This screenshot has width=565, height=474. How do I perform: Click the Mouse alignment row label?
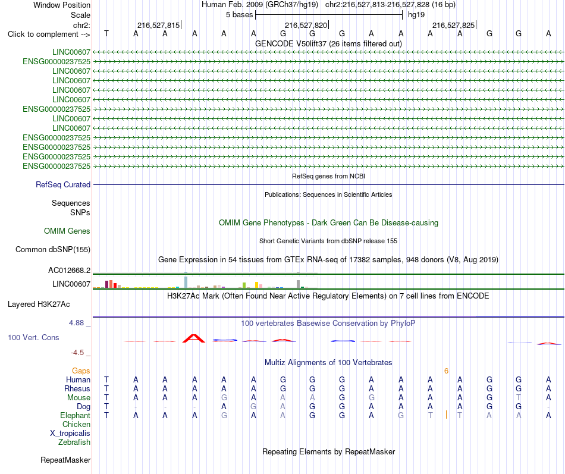(79, 398)
